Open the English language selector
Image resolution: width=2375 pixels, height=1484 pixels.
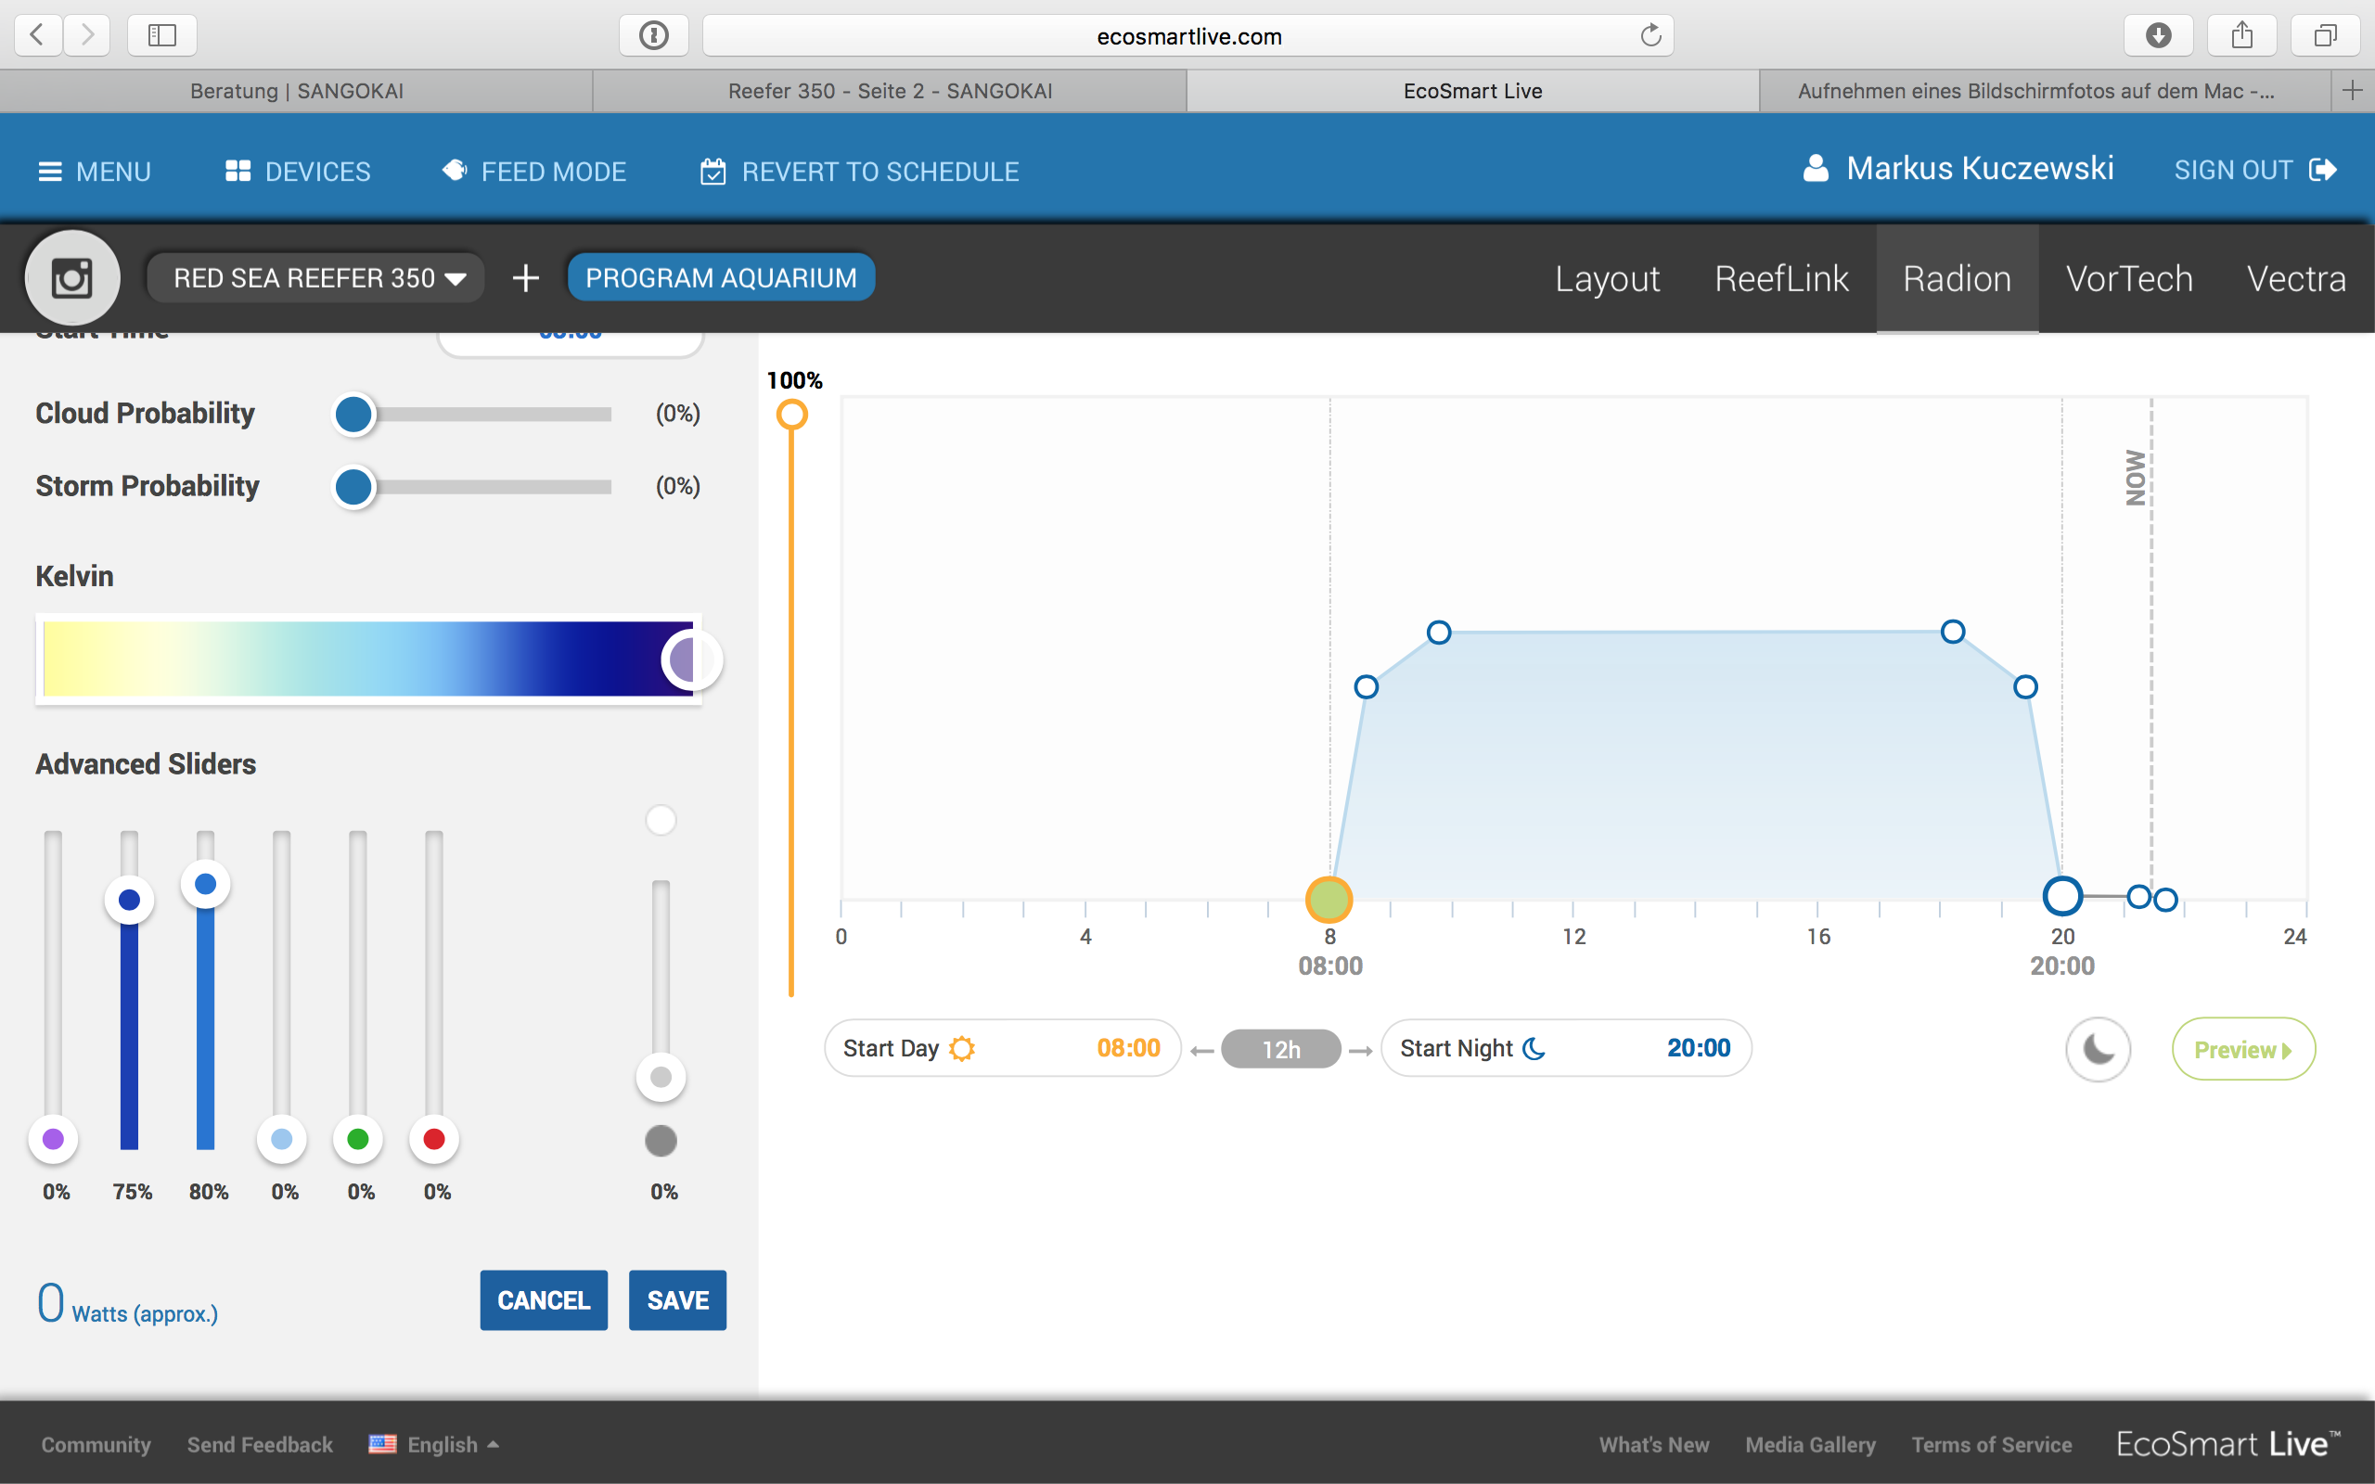coord(435,1444)
